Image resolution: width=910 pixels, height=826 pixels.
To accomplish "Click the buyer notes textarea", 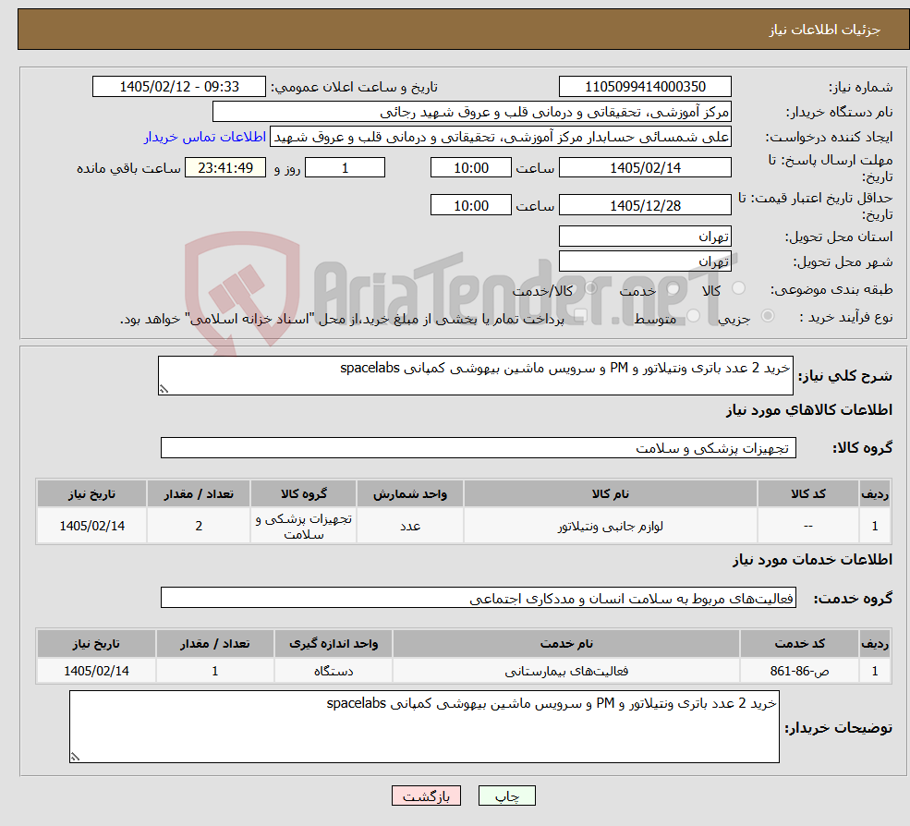I will click(x=424, y=727).
